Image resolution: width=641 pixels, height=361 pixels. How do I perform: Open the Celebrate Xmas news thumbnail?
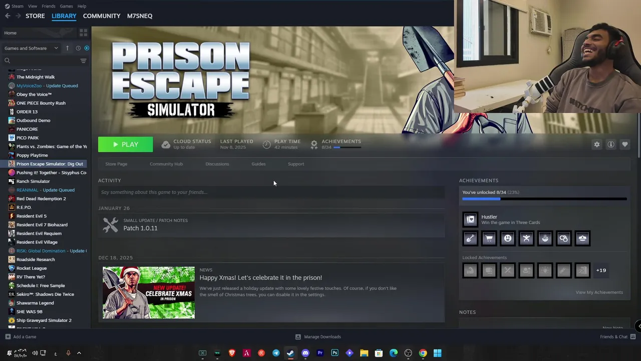click(x=149, y=292)
